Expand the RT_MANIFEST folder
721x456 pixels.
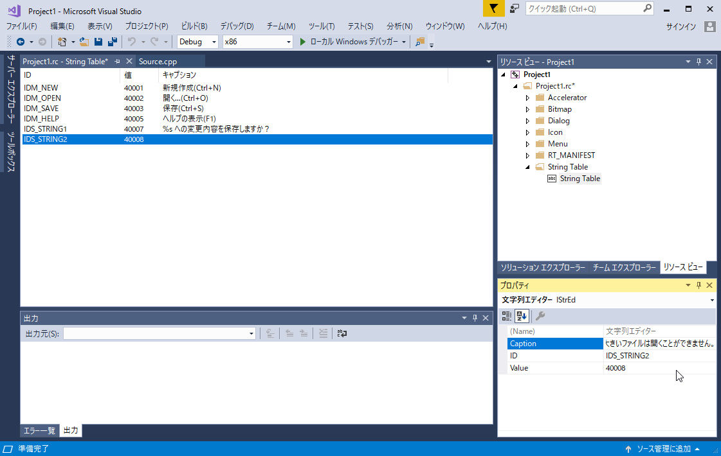point(527,155)
